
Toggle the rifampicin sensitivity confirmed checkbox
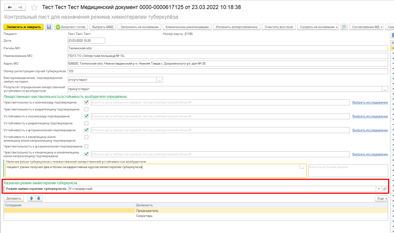coord(86,109)
